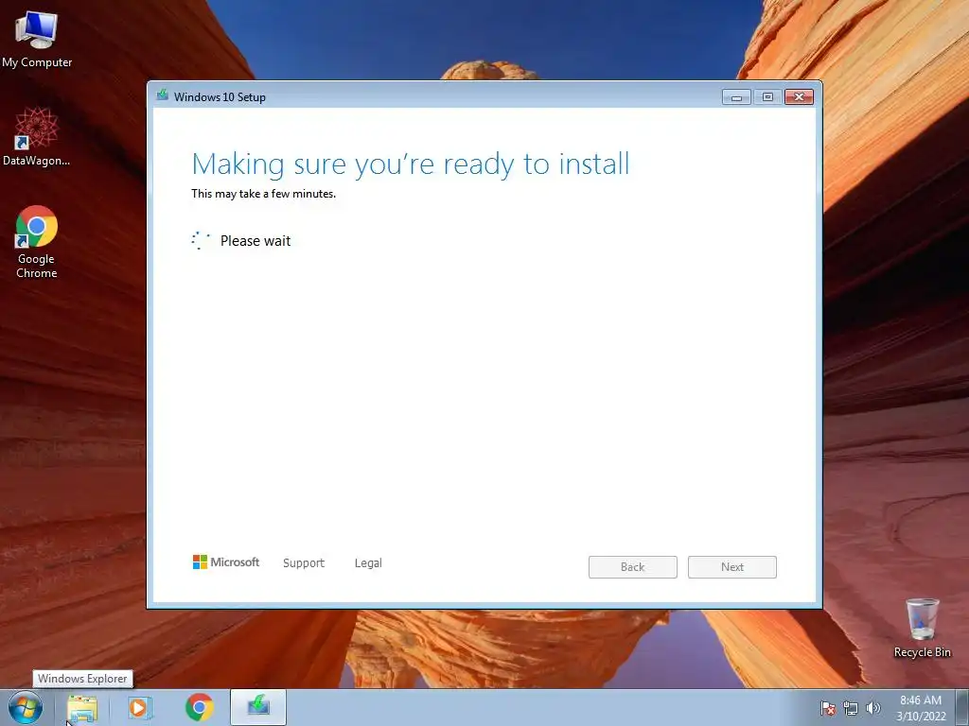Open the Support link
969x726 pixels.
pos(304,563)
